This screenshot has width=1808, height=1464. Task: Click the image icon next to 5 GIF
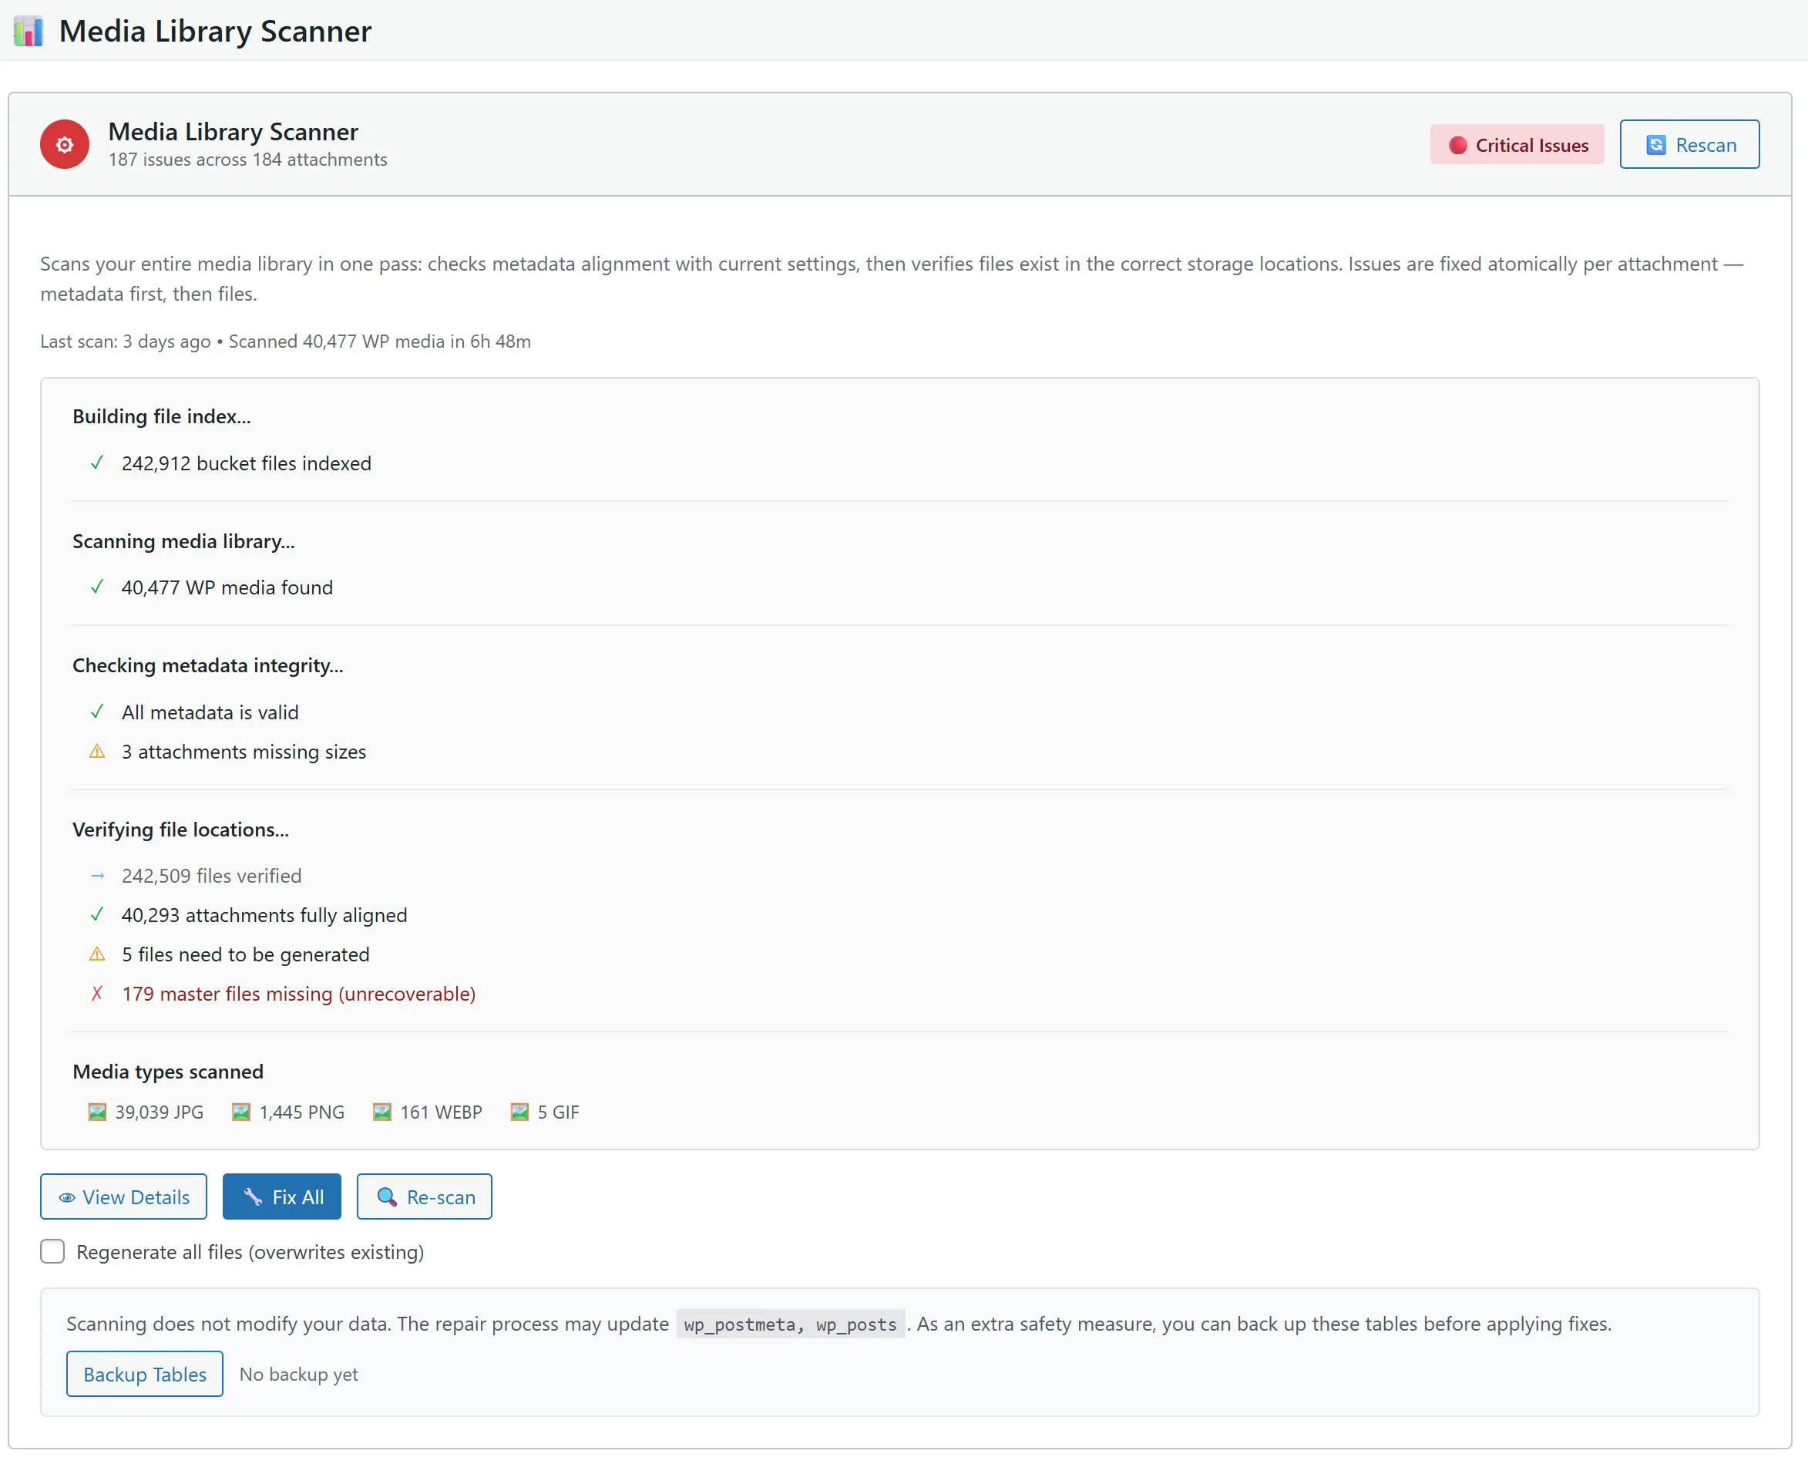(x=519, y=1112)
